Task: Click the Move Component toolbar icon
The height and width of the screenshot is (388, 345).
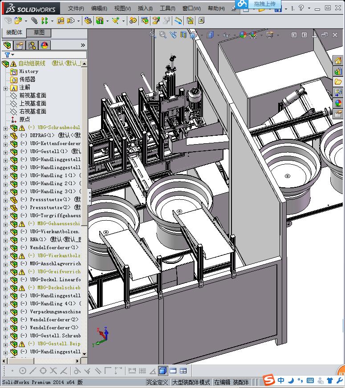Action: point(71,20)
